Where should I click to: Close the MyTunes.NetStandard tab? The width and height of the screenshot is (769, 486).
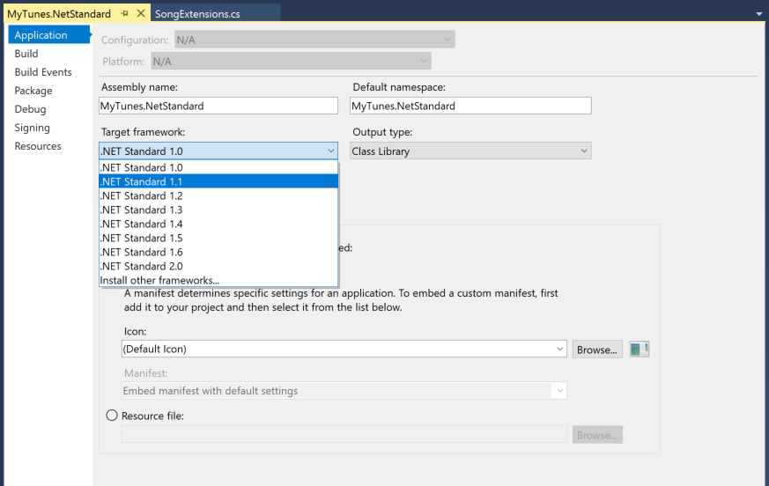coord(141,13)
